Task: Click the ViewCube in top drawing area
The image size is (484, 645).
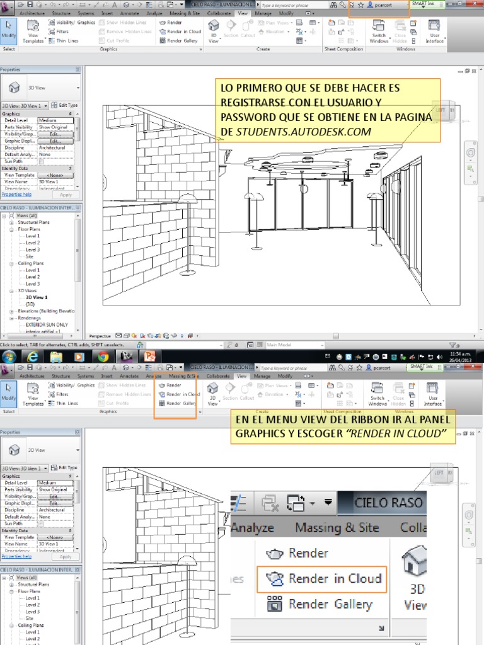Action: pyautogui.click(x=444, y=110)
